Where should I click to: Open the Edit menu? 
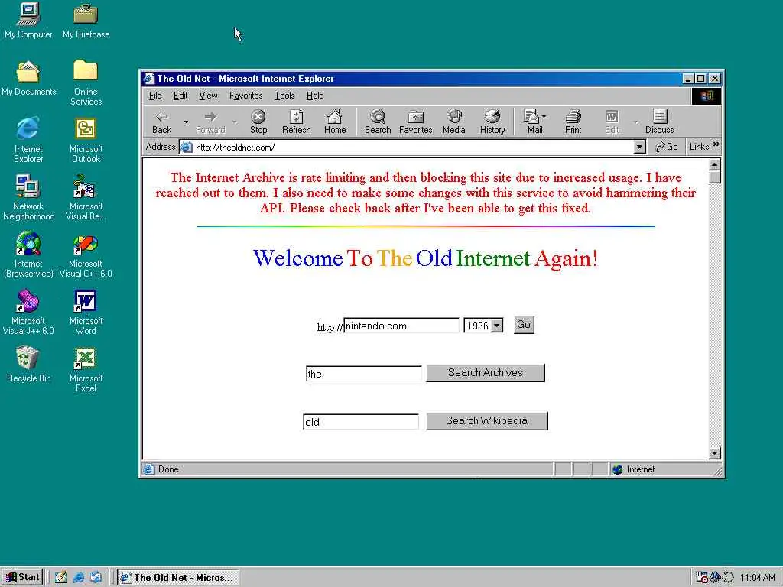tap(180, 96)
